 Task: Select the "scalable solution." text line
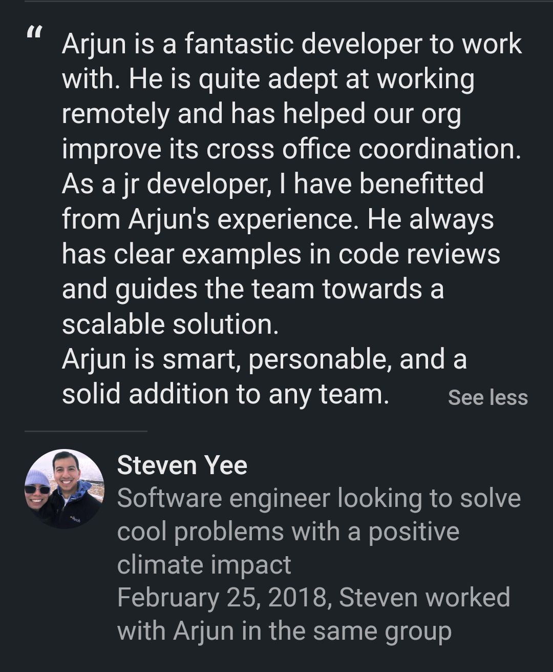[170, 324]
